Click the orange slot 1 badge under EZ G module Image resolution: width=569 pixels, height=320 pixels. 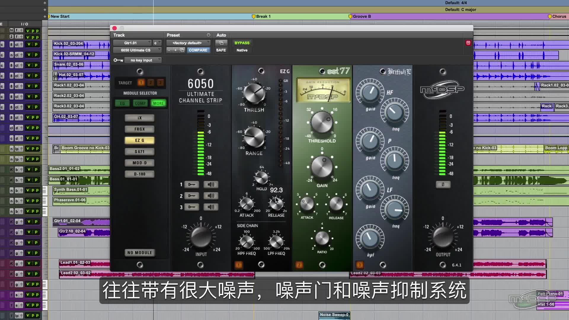point(239,265)
